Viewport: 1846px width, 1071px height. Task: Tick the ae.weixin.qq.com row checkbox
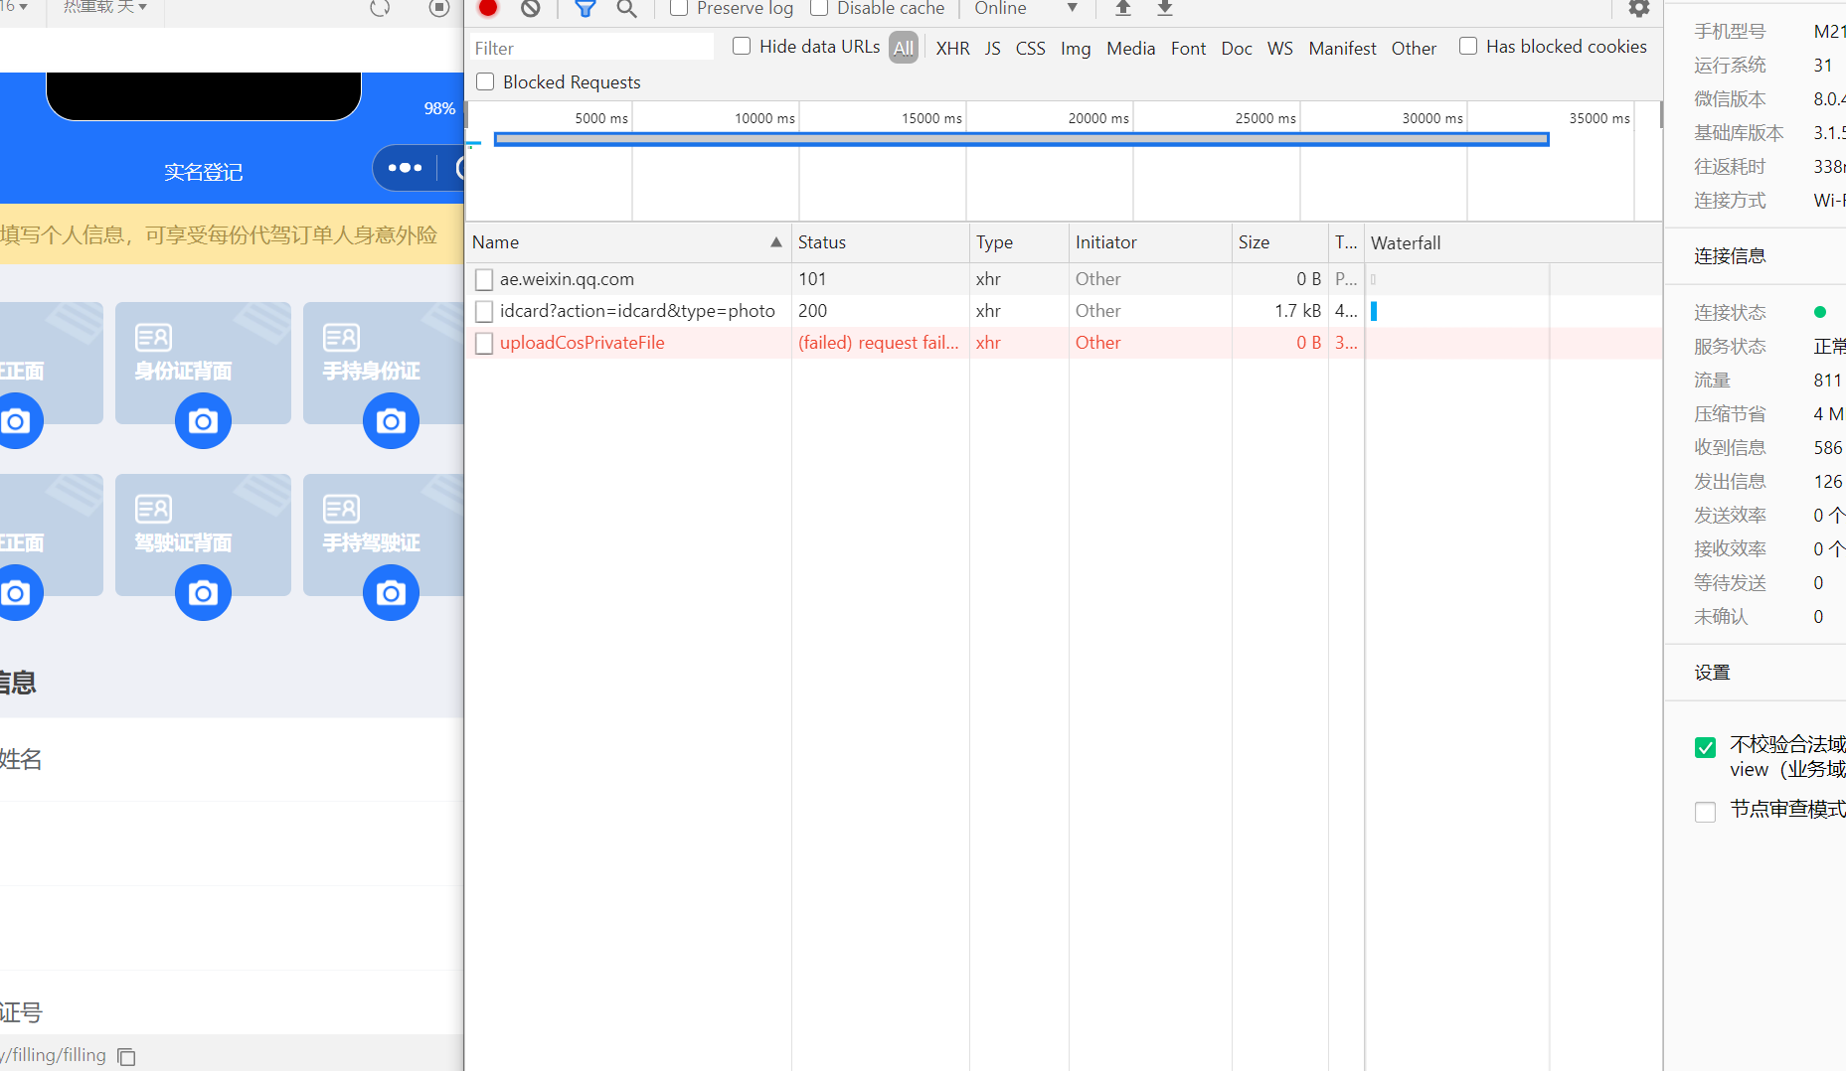(x=484, y=280)
